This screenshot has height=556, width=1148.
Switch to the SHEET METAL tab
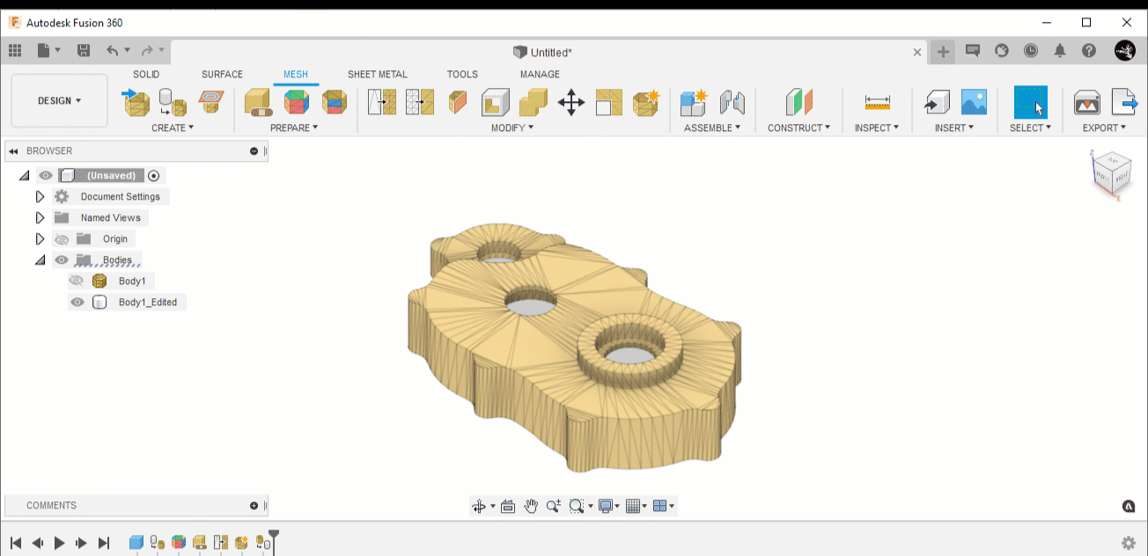point(378,75)
